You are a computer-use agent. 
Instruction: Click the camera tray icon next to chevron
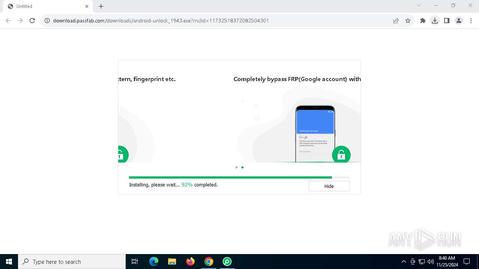(413, 262)
